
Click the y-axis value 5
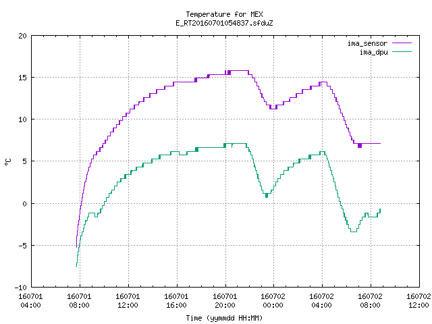point(25,161)
